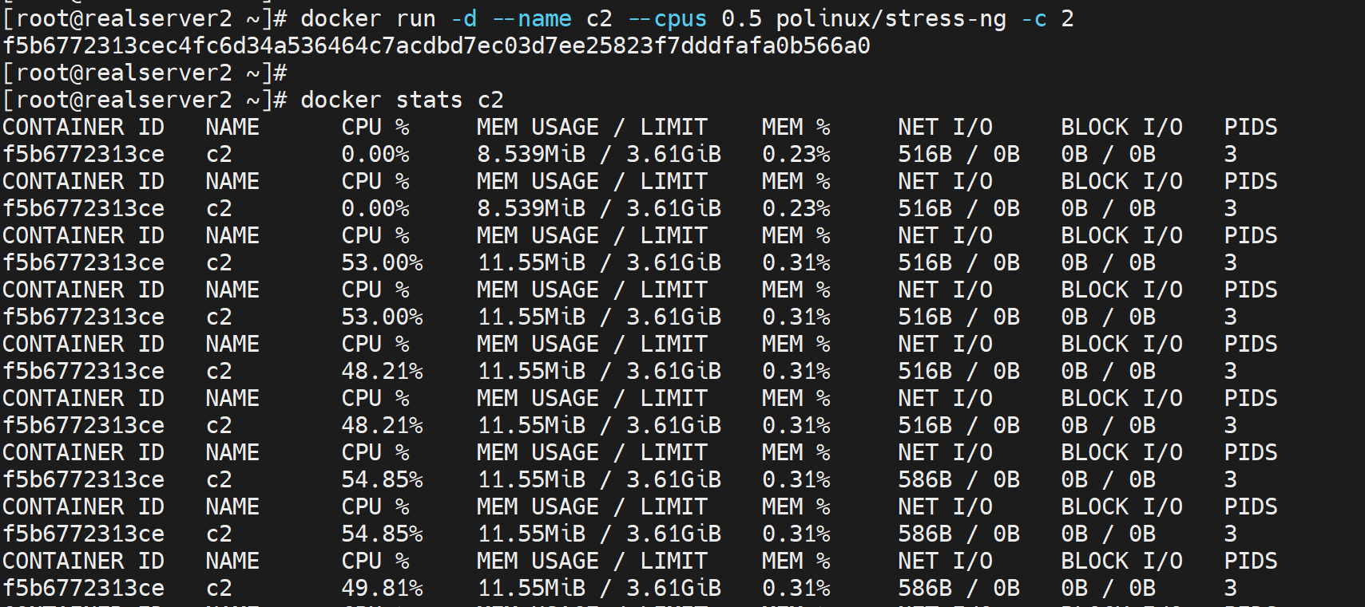1365x607 pixels.
Task: Click the first 48.21% CPU value
Action: pyautogui.click(x=382, y=371)
